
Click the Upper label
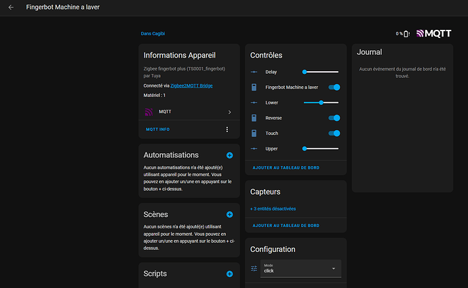tap(271, 149)
